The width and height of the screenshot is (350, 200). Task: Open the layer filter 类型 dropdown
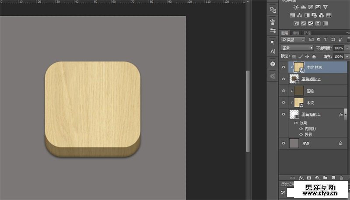click(293, 40)
